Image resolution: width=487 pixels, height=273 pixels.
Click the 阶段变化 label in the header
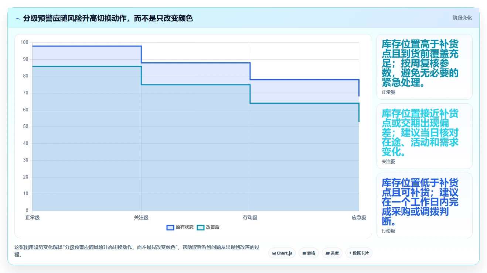pos(462,18)
